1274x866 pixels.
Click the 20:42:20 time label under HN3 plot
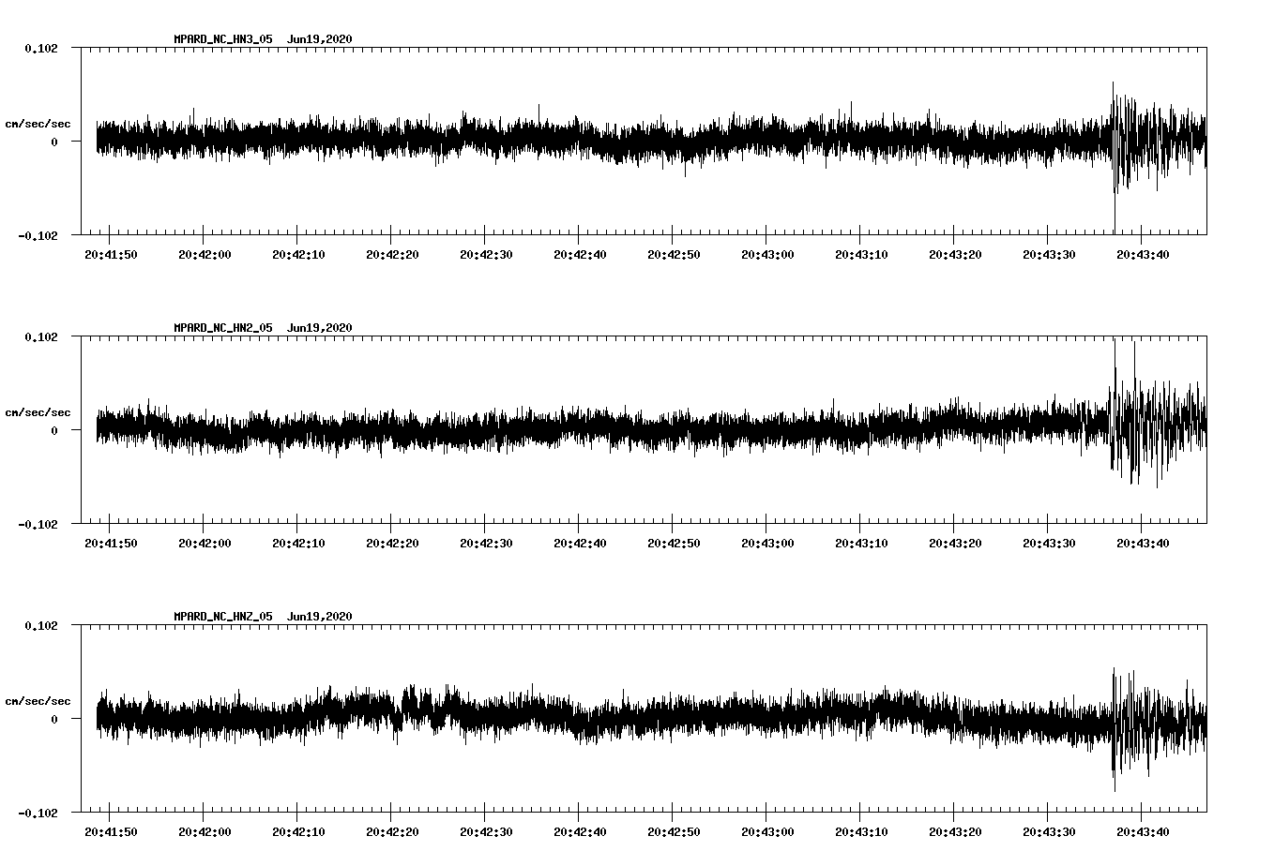[x=392, y=254]
